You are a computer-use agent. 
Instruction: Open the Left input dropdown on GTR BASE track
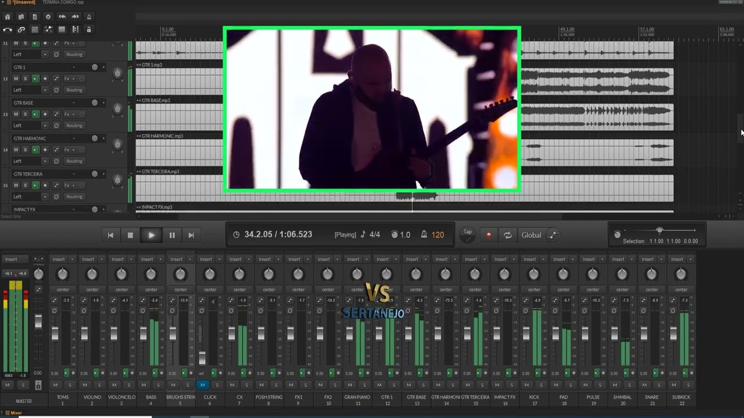(x=30, y=125)
